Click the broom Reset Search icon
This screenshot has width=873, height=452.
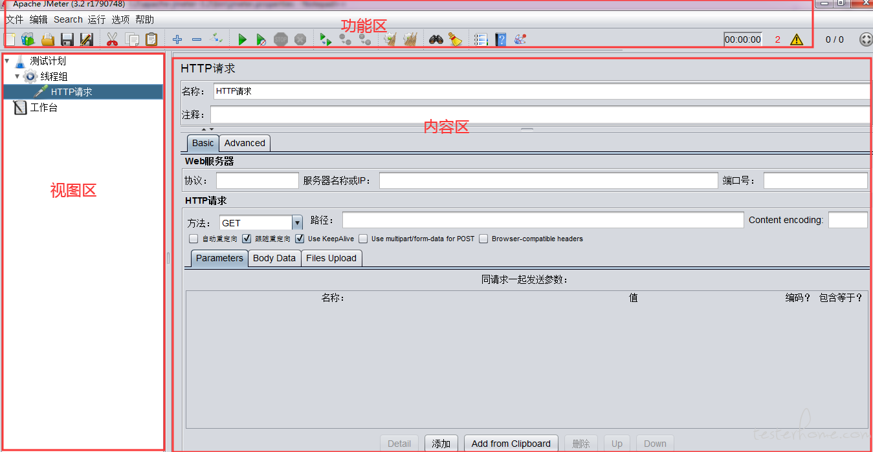coord(456,40)
